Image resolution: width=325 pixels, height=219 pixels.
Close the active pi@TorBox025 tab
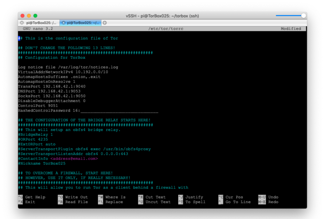coord(63,23)
